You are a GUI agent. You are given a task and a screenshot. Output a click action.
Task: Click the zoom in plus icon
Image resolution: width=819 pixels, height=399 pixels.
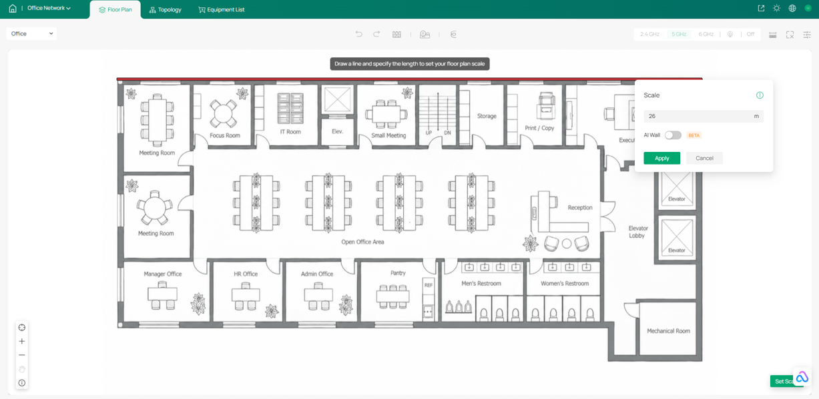click(x=22, y=341)
